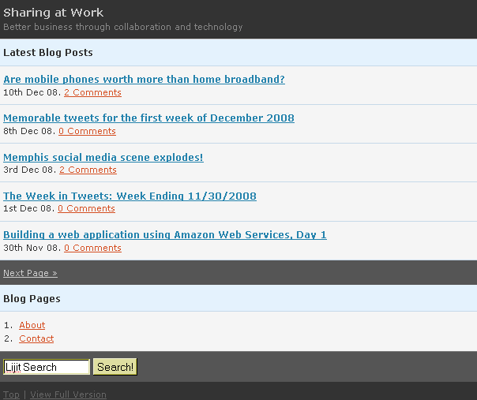Image resolution: width=477 pixels, height=400 pixels.
Task: Open 'The Week in Tweets' post
Action: 130,196
